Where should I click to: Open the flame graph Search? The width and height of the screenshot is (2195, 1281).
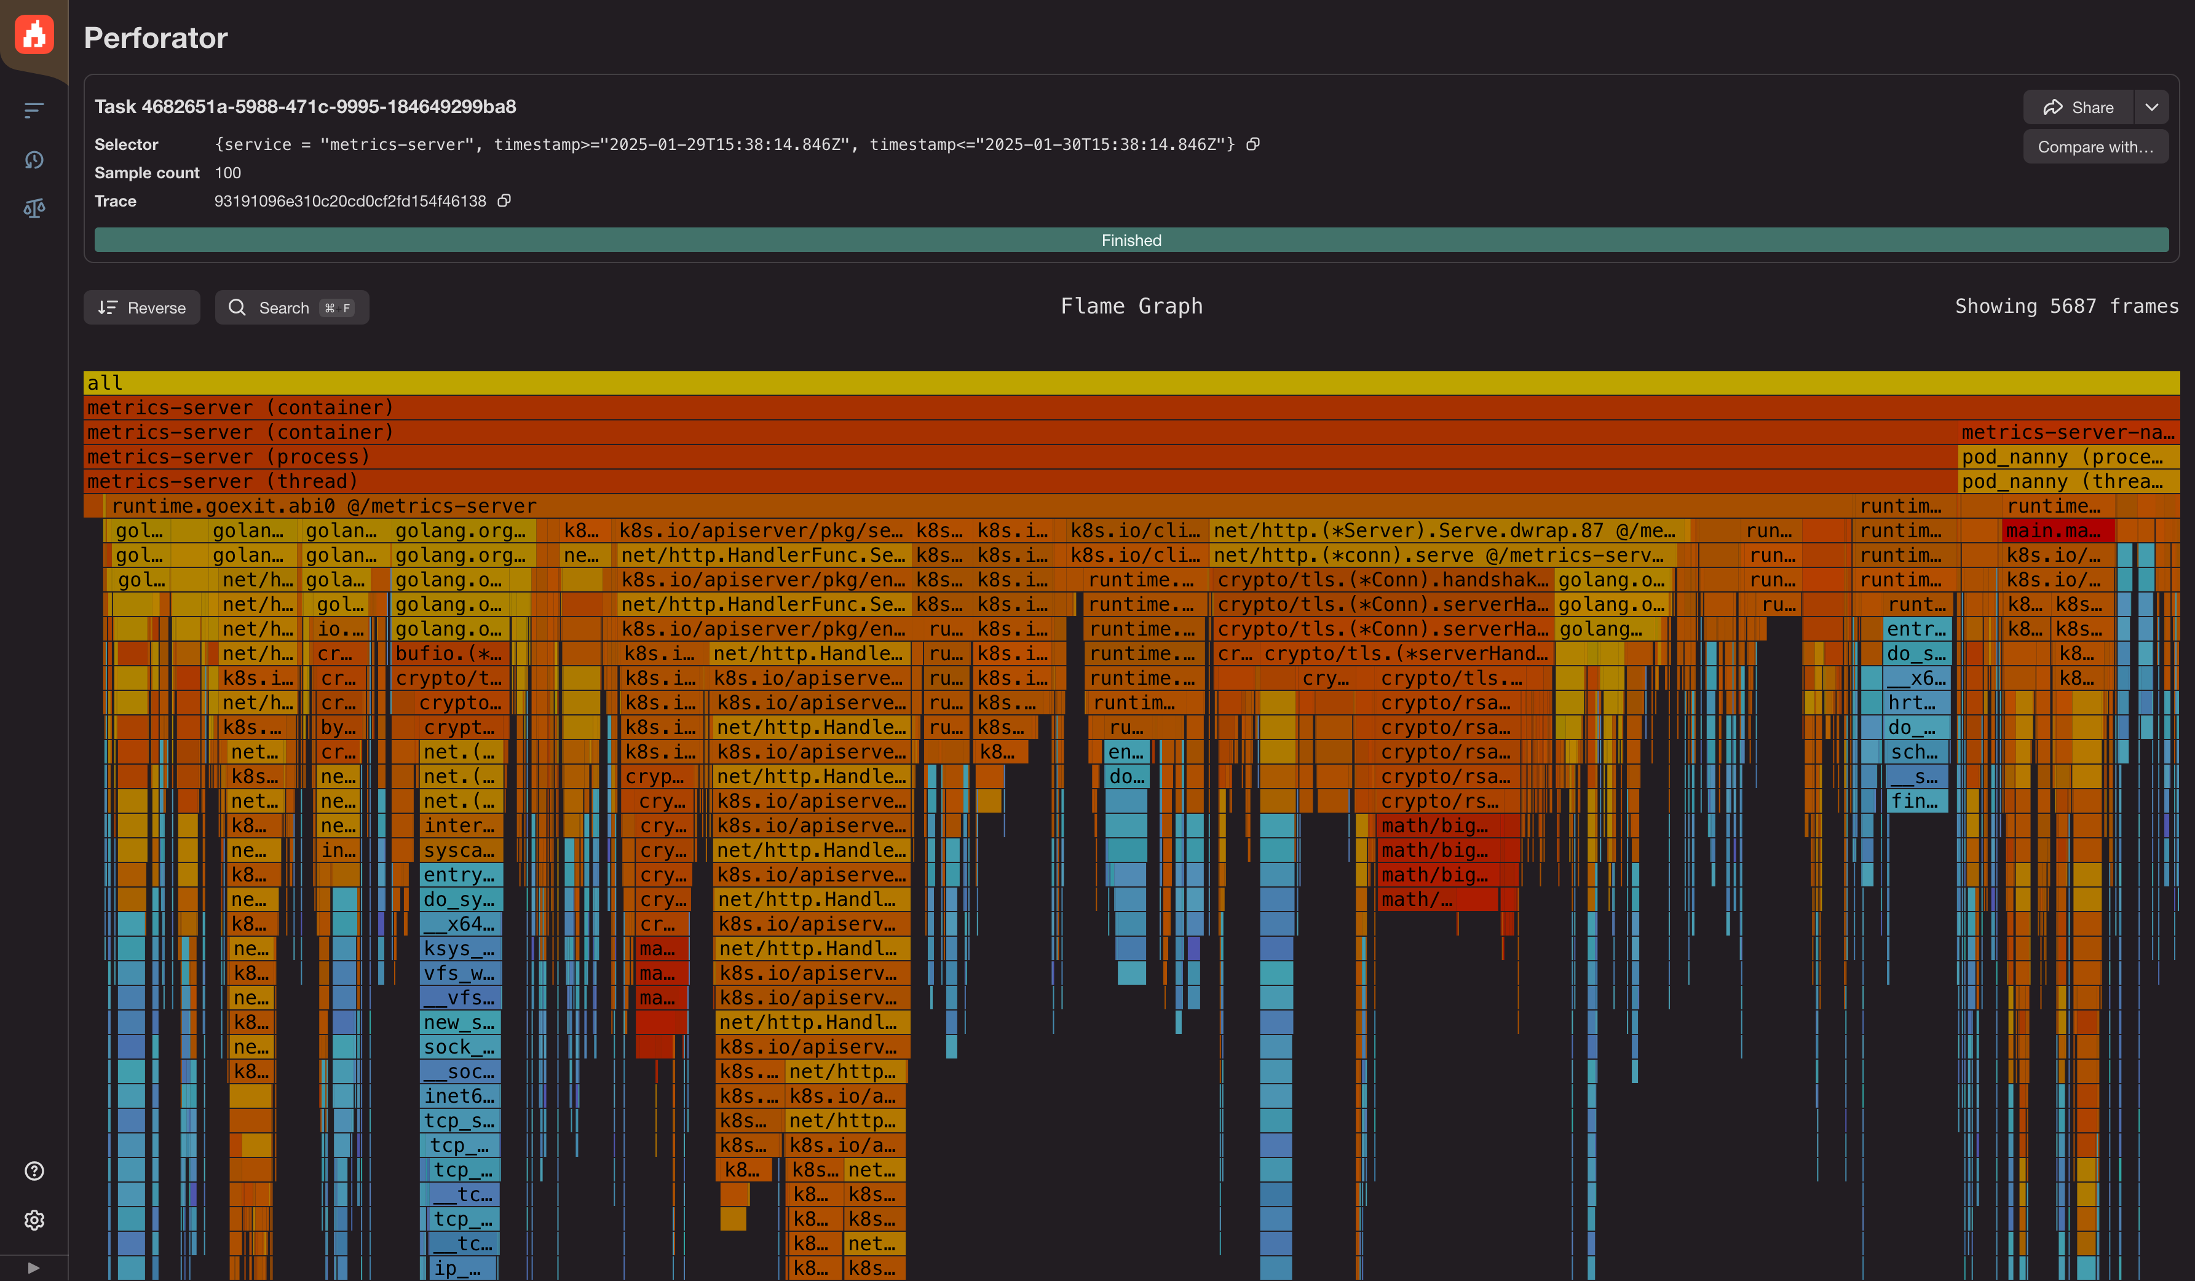(x=292, y=307)
